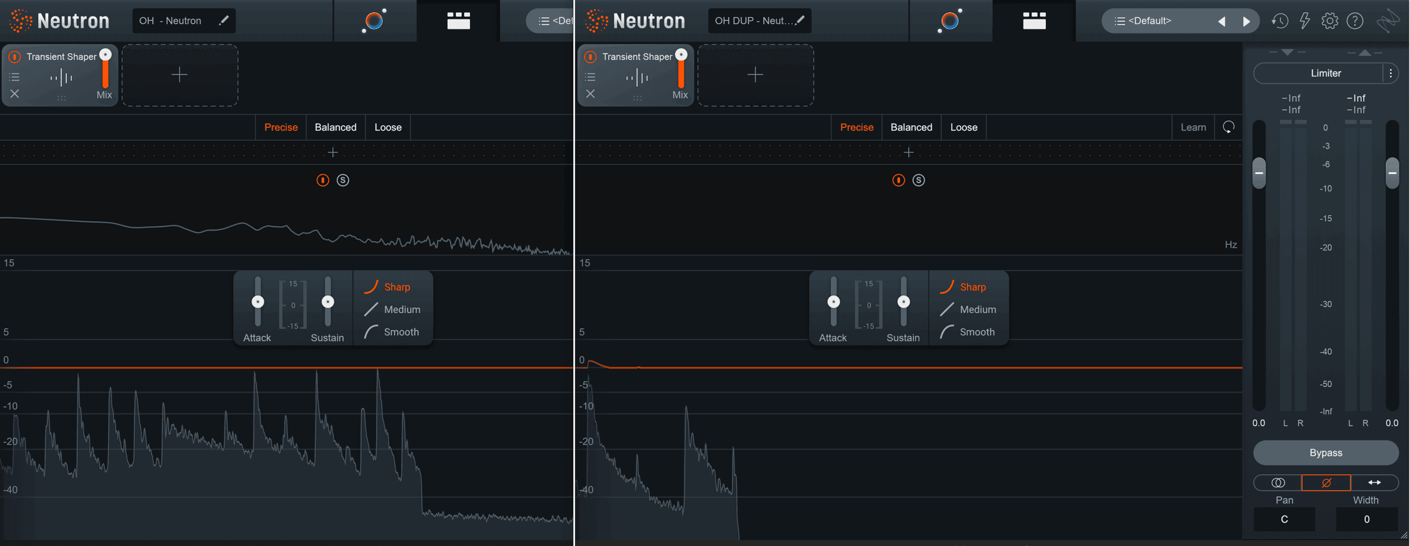Click input meter down arrow
Viewport: 1410px width, 546px height.
[1287, 52]
